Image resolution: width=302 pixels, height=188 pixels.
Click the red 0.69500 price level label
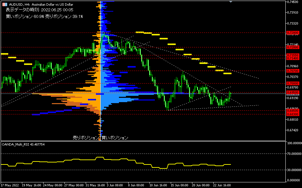[293, 93]
